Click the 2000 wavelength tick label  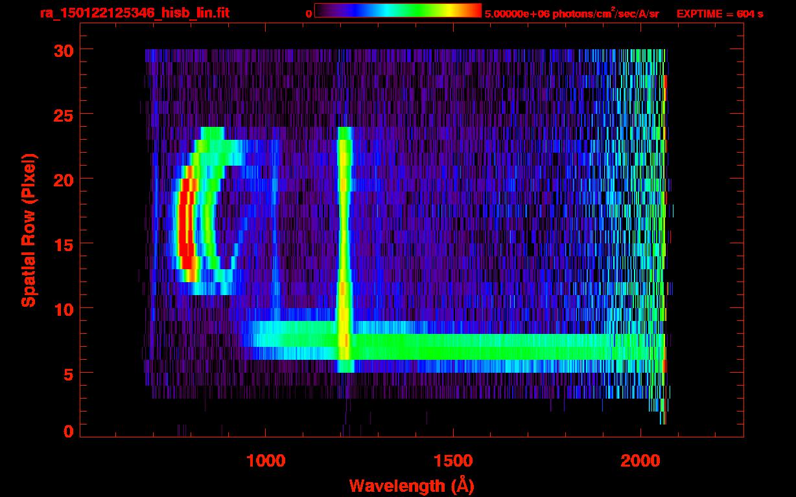[x=640, y=461]
